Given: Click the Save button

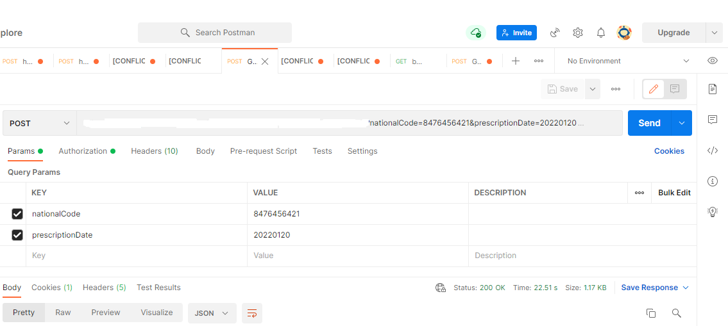Looking at the screenshot, I should [x=563, y=89].
